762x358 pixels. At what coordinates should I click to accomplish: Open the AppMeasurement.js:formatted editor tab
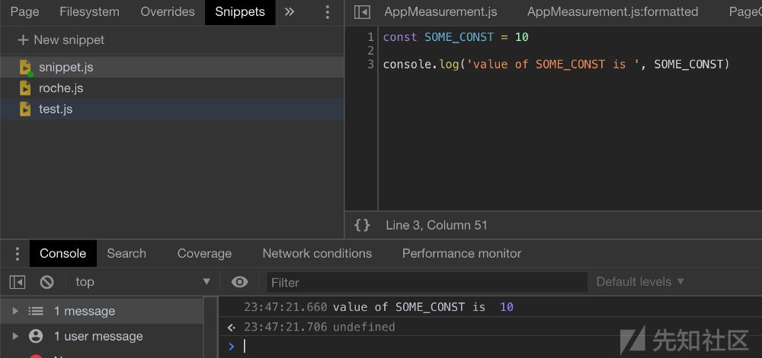(x=613, y=12)
